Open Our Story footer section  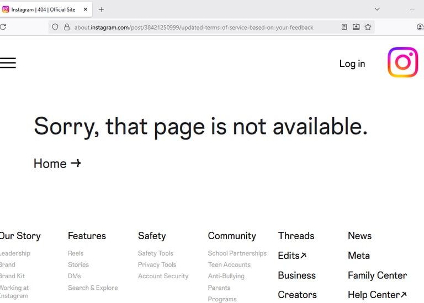[20, 236]
